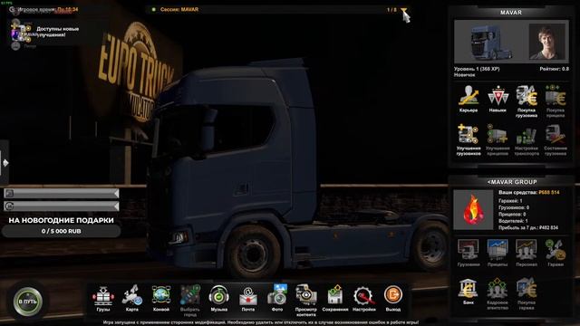Click the MAVAR GROUP panel header
Viewport: 580px width, 326px height.
coord(512,182)
